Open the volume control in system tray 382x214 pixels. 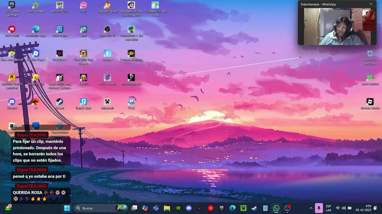pos(344,208)
